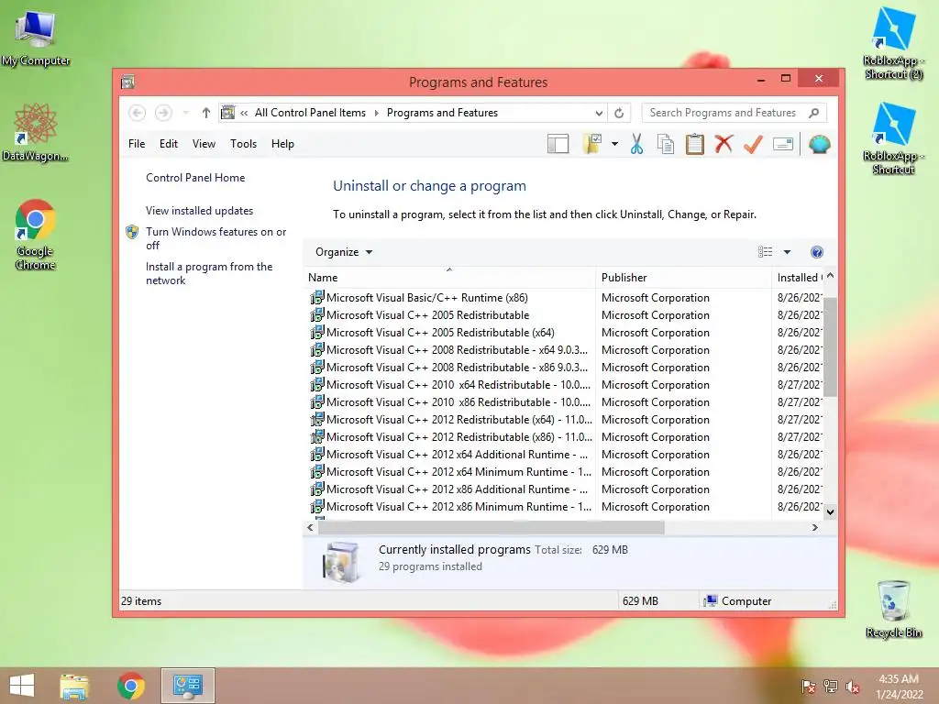
Task: Select Visual C++ 2008 Redistributable - x64 entry
Action: tap(448, 349)
